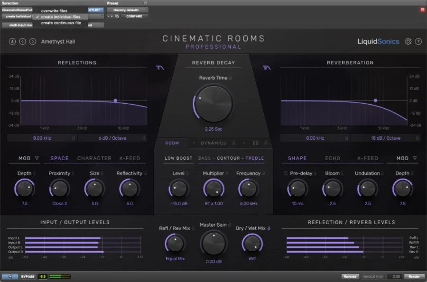Toggle the Master Gain lock
This screenshot has height=282, width=427.
click(x=230, y=225)
